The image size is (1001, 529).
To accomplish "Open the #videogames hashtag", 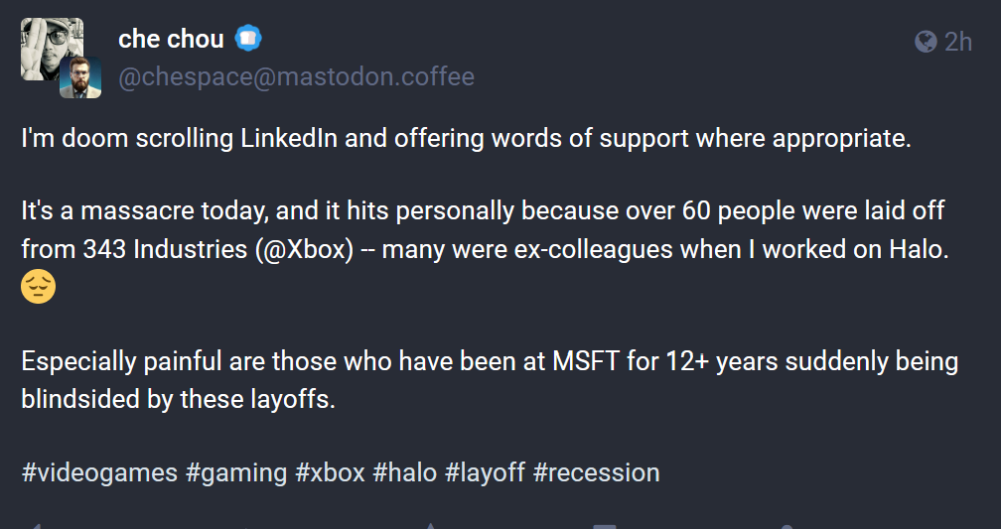I will [99, 471].
